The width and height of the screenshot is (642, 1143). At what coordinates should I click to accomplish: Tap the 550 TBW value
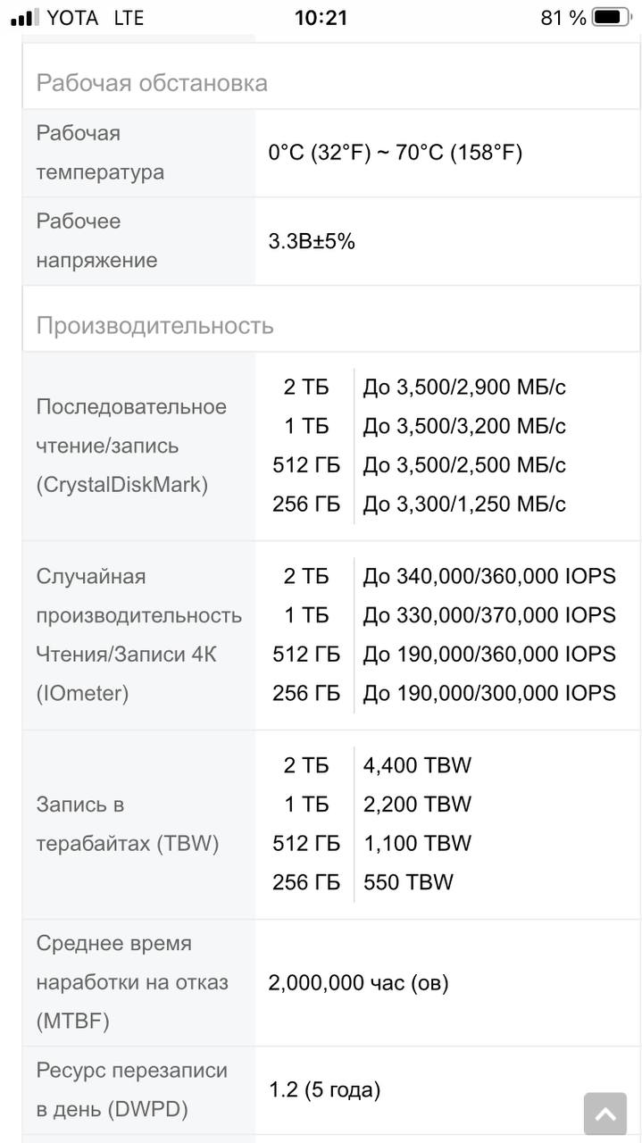(x=408, y=882)
